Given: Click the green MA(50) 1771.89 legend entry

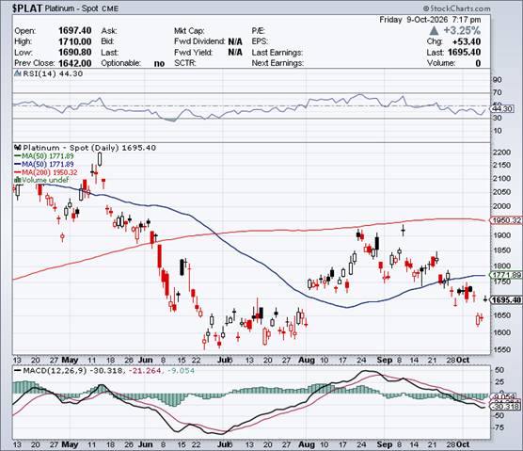Looking at the screenshot, I should click(44, 156).
